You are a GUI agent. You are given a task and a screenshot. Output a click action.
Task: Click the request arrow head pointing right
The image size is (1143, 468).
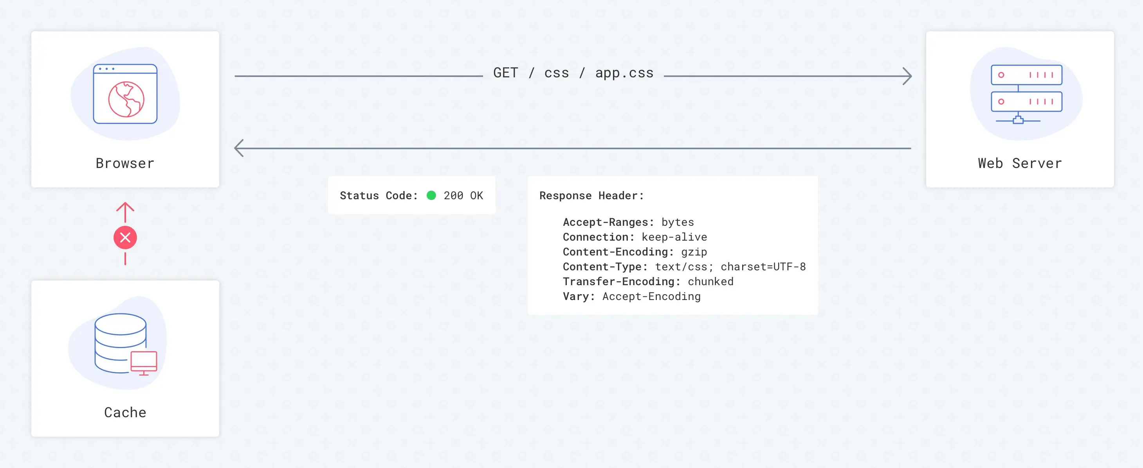click(907, 76)
